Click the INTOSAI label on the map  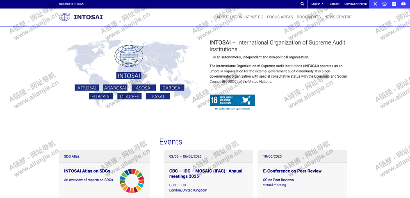(129, 76)
